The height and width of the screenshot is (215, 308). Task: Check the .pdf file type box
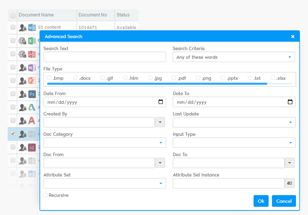tap(174, 78)
